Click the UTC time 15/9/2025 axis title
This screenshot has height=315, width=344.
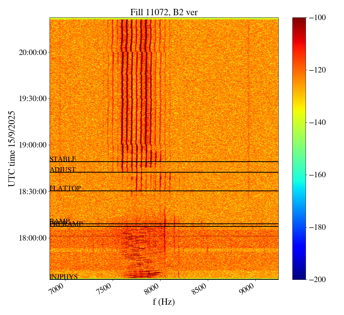click(x=12, y=149)
